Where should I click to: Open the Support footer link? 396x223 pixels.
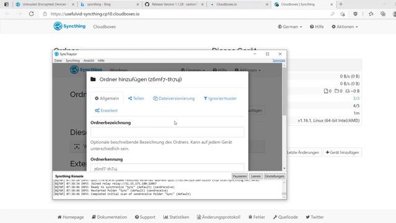[145, 217]
